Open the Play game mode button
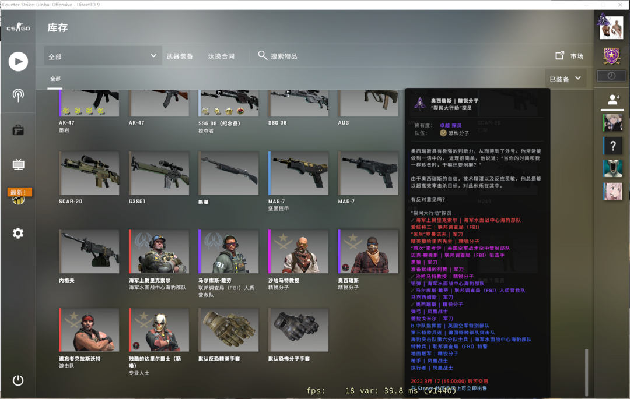 (x=18, y=61)
